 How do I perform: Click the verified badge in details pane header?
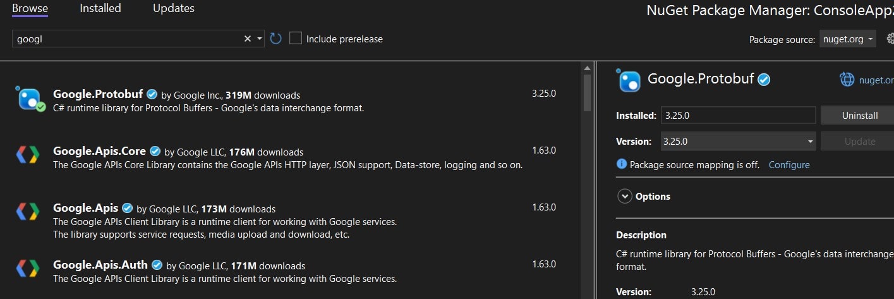pyautogui.click(x=764, y=80)
